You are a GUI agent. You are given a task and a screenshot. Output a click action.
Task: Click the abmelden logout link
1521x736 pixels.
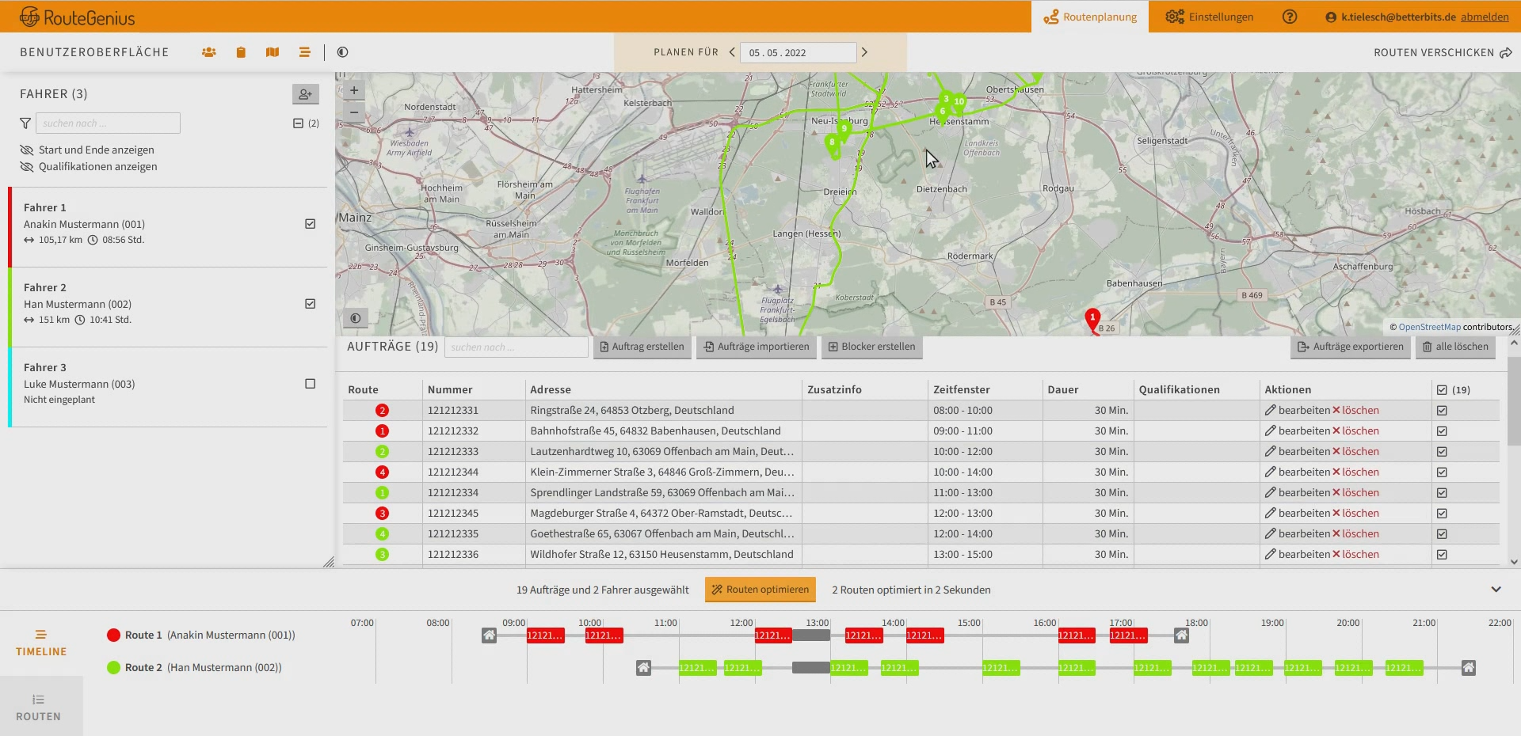tap(1485, 16)
